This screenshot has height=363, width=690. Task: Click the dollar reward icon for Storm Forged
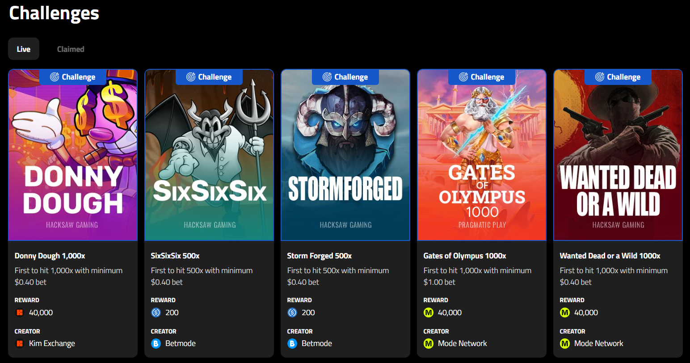(292, 312)
